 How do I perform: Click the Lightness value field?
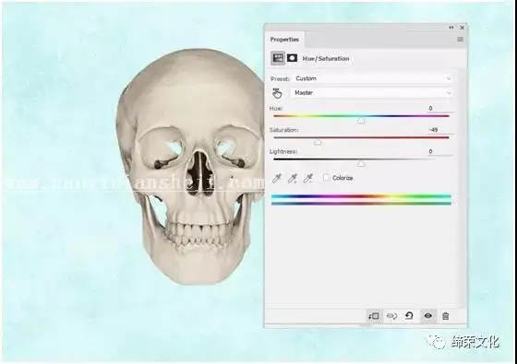(439, 151)
